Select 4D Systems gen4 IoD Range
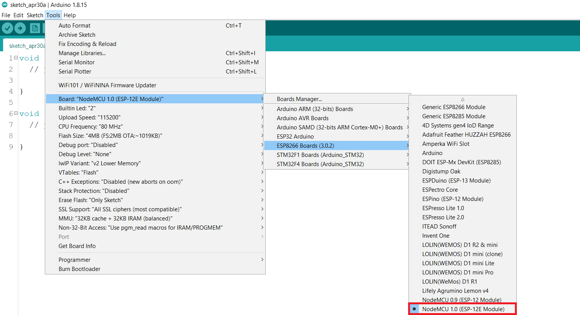Image resolution: width=580 pixels, height=315 pixels. pyautogui.click(x=462, y=126)
